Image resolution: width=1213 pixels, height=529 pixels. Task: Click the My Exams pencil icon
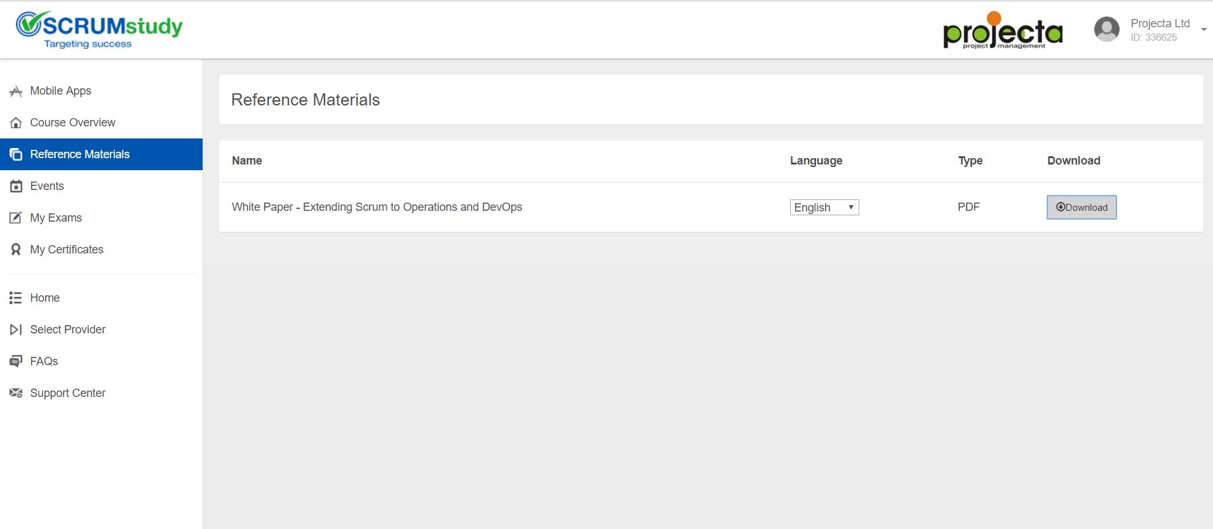pos(16,218)
